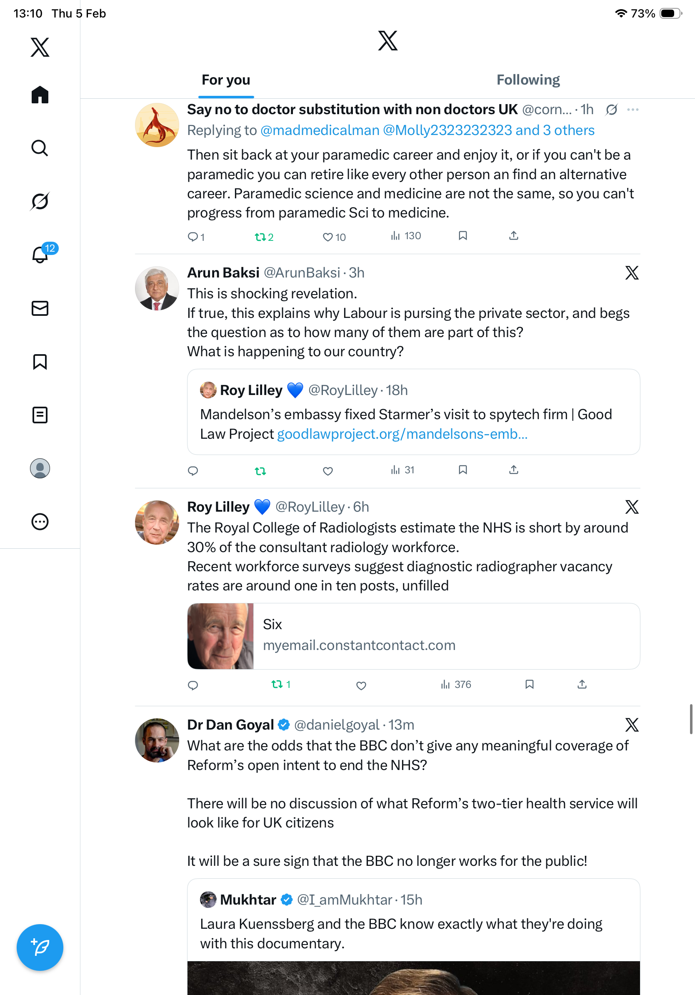
Task: Open more options on the top reply
Action: click(632, 110)
